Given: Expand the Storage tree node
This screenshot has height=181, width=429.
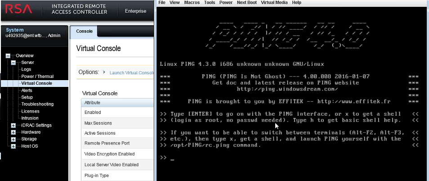Looking at the screenshot, I should pos(13,139).
